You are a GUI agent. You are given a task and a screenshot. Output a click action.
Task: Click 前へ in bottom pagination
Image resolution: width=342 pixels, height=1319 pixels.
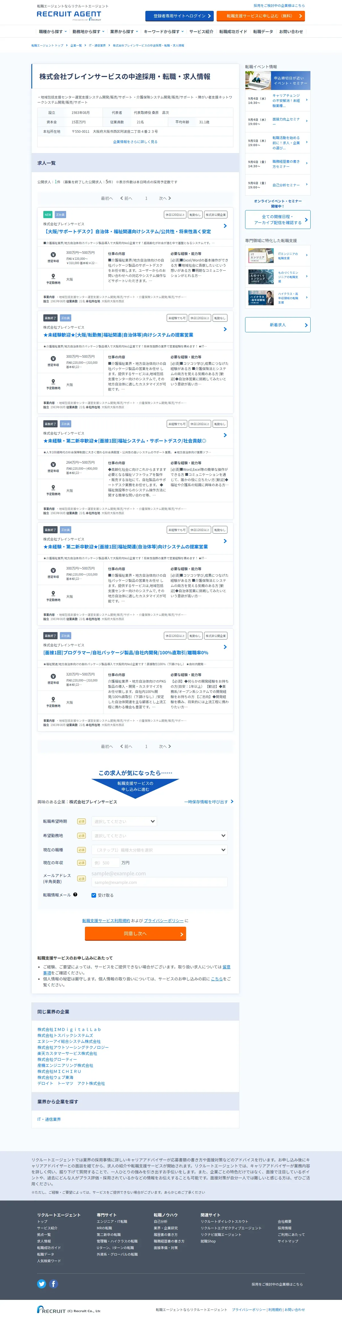(x=126, y=747)
